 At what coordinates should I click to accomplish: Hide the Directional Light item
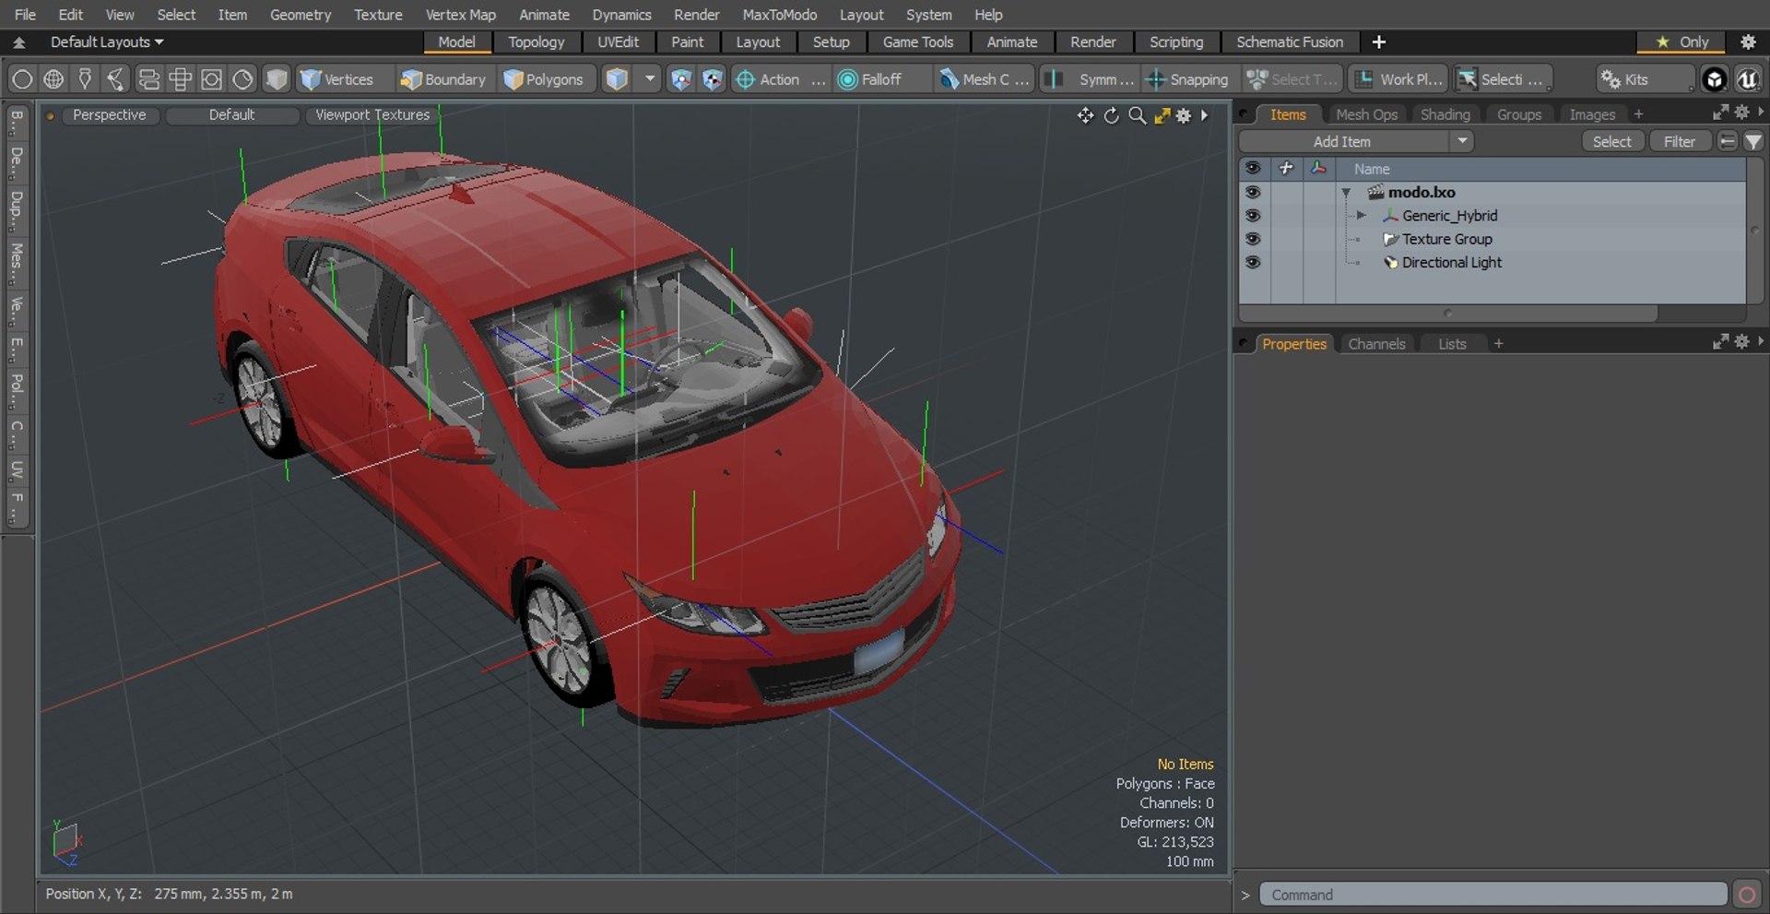click(x=1252, y=262)
